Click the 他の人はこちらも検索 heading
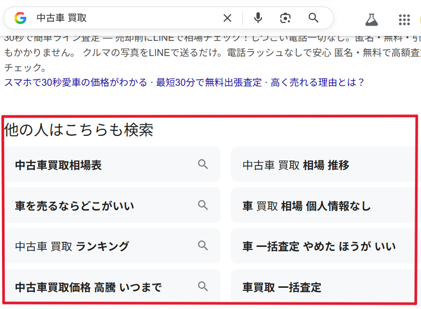The width and height of the screenshot is (421, 309). (x=79, y=130)
